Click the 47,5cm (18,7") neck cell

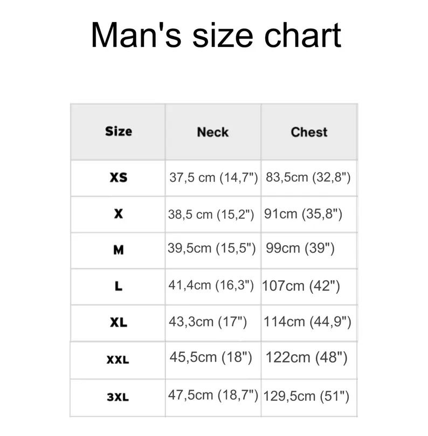point(213,395)
